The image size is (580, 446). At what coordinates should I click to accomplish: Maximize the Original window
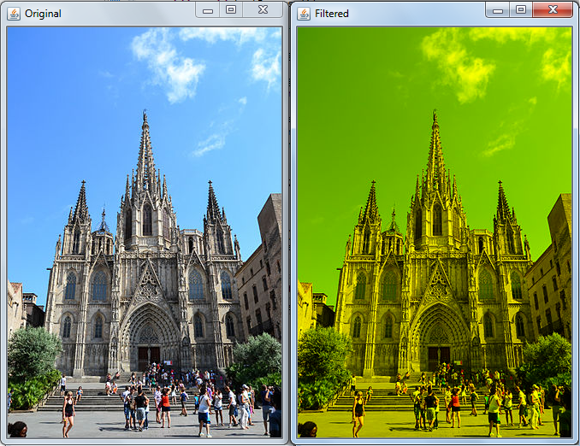click(231, 10)
